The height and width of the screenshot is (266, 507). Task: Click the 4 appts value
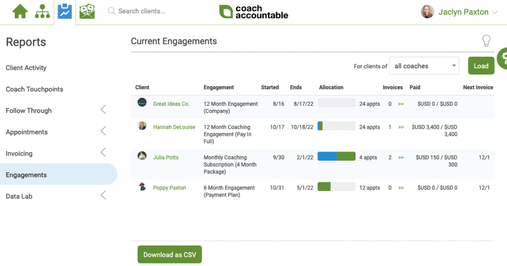point(368,158)
